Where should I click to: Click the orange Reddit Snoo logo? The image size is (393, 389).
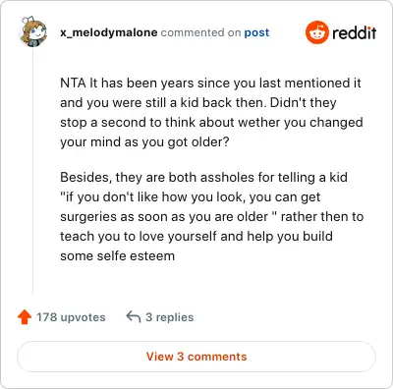coord(317,32)
